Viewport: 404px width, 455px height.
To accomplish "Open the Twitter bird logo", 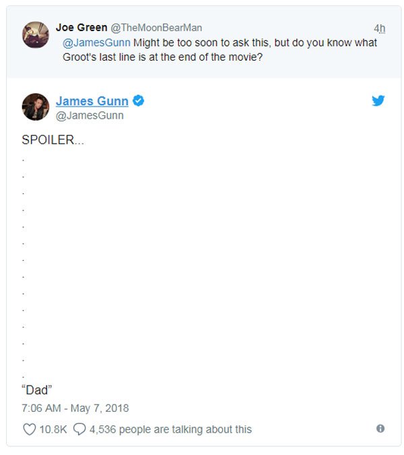I will 378,101.
